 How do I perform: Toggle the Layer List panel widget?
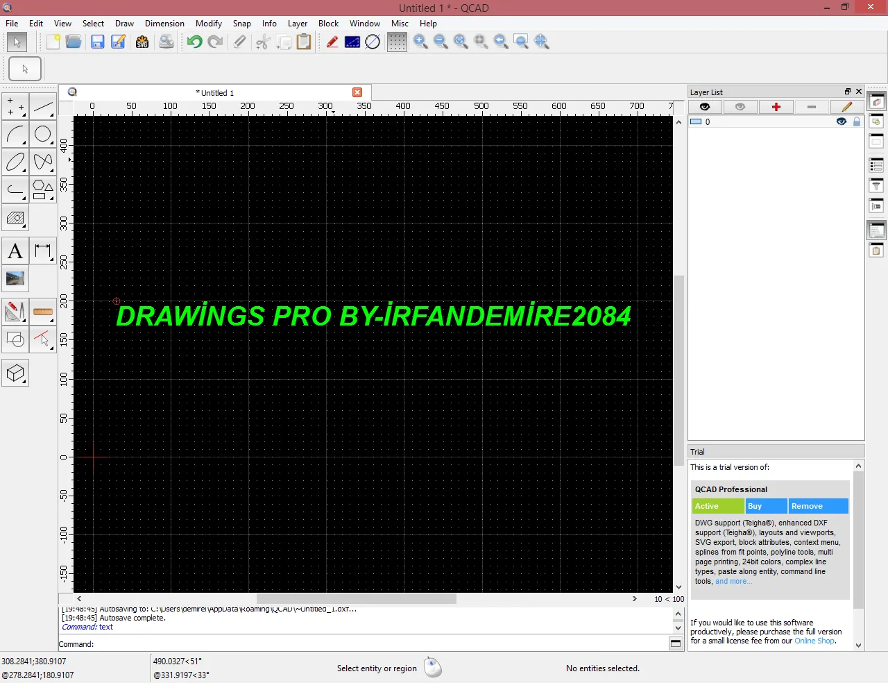tap(877, 101)
